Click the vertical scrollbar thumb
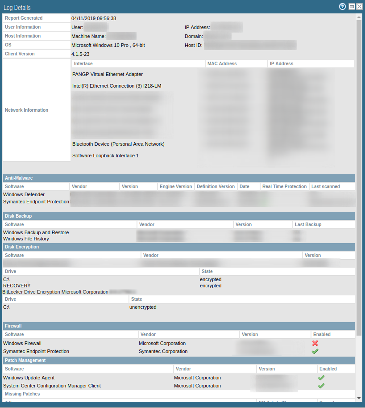Screen dimensions: 365x408 (359, 177)
